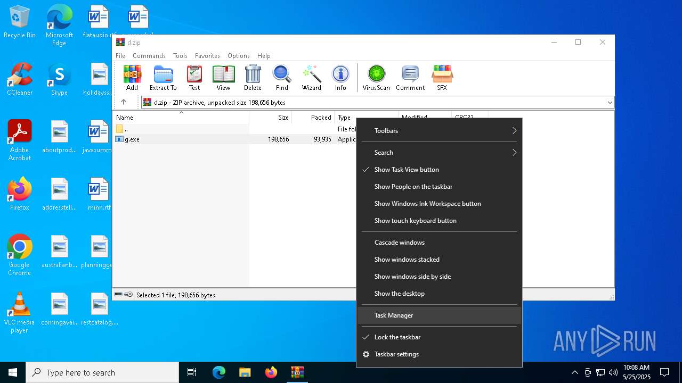682x383 pixels.
Task: Click the volume speaker tray icon
Action: [x=613, y=372]
